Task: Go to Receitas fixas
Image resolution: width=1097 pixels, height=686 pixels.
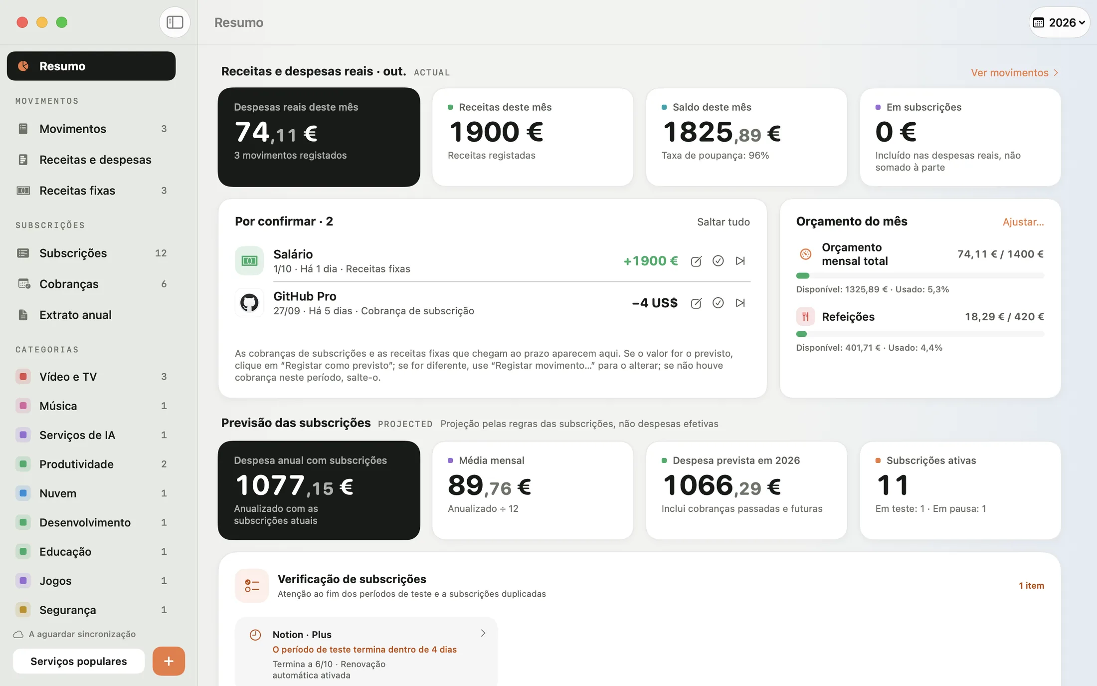Action: (x=91, y=191)
